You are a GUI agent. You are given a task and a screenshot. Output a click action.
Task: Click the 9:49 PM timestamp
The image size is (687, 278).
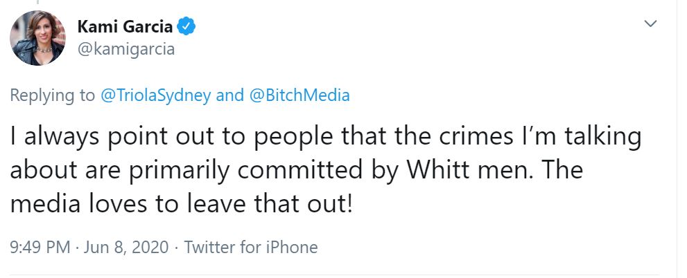pyautogui.click(x=40, y=247)
